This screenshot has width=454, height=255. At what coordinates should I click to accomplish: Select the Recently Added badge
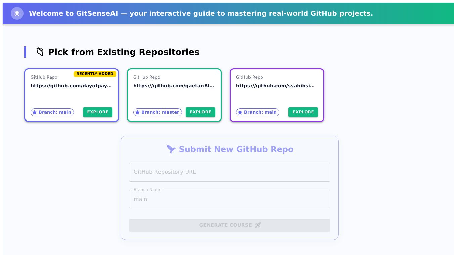[x=95, y=74]
